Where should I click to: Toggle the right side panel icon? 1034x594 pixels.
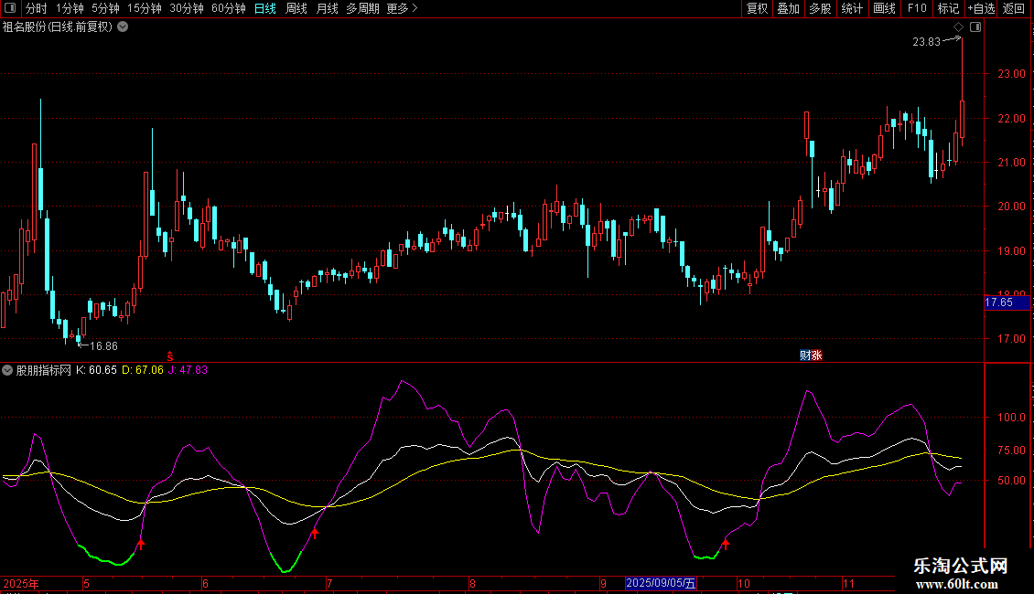point(975,27)
